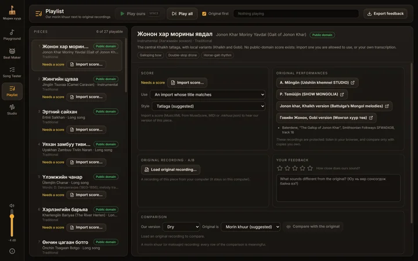Import score for Жингийн цуваа
This screenshot has height=261, width=418.
[86, 97]
